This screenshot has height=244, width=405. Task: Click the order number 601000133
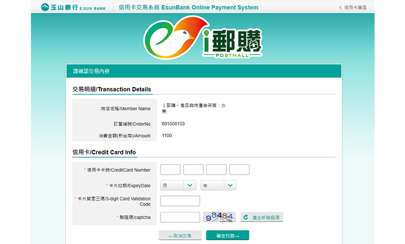pos(173,124)
